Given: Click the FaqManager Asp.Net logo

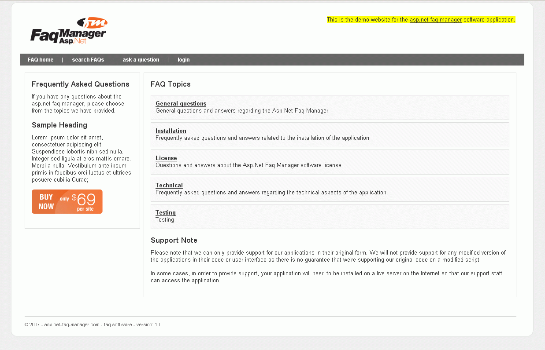Looking at the screenshot, I should [x=69, y=31].
